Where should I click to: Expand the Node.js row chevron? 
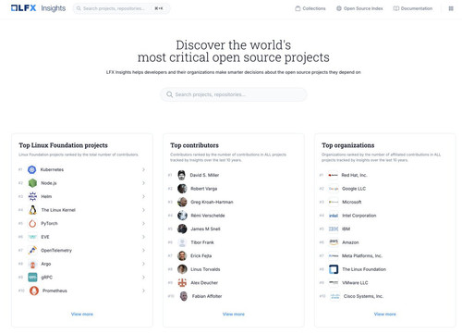click(143, 183)
